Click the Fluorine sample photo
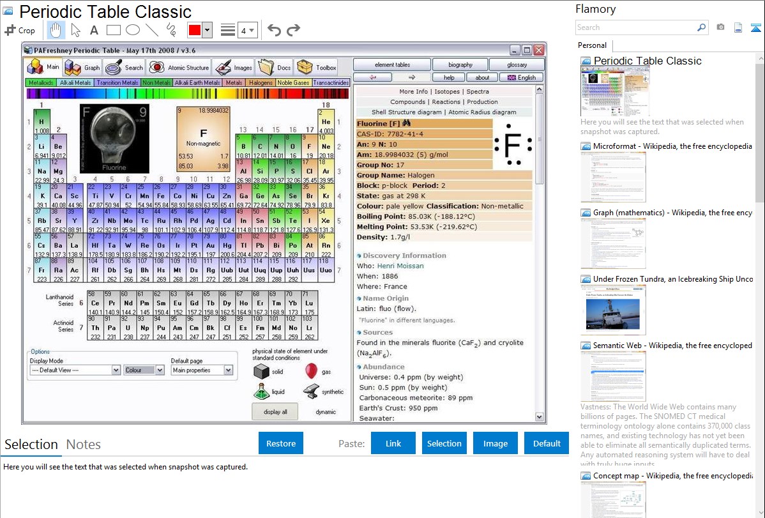The width and height of the screenshot is (765, 518). coord(114,138)
